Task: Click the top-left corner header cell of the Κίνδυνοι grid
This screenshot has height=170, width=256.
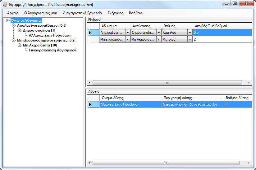Action: pos(94,26)
